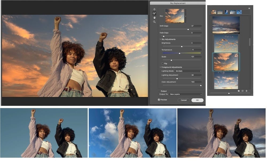Select the Hand tool
The width and height of the screenshot is (267, 165).
pos(154,18)
